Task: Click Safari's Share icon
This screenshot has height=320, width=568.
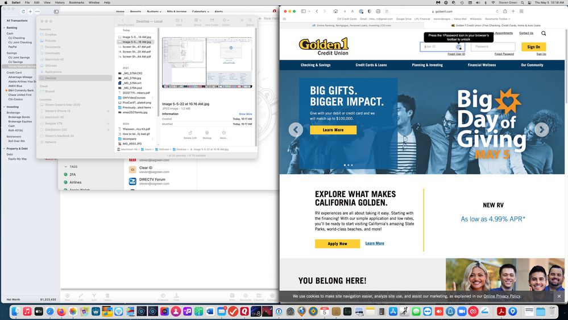Action: click(504, 11)
